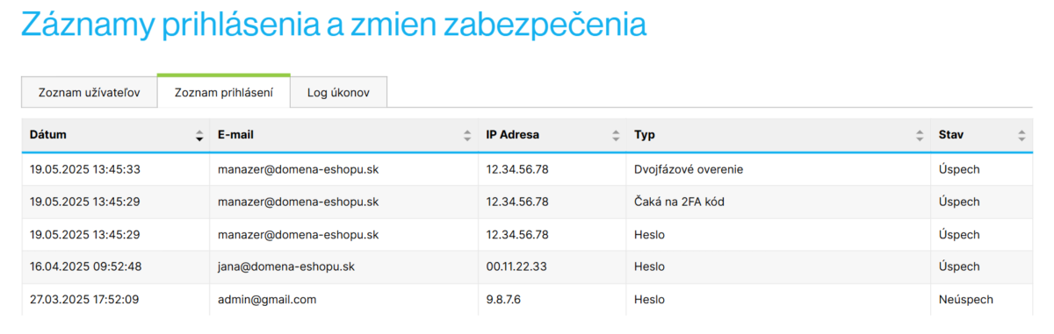Sort by E-mail column arrow icon

tap(466, 136)
